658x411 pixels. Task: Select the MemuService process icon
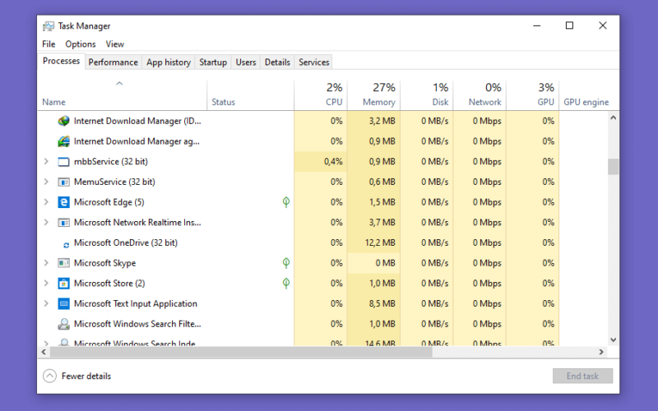coord(63,182)
